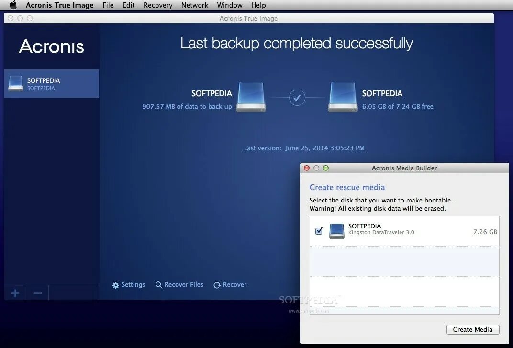Click the sidebar SOFTPEDIA drive icon
The width and height of the screenshot is (513, 348).
click(x=16, y=83)
